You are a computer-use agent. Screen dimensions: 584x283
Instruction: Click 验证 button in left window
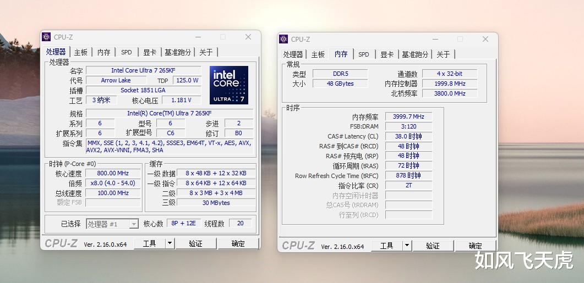(196, 243)
